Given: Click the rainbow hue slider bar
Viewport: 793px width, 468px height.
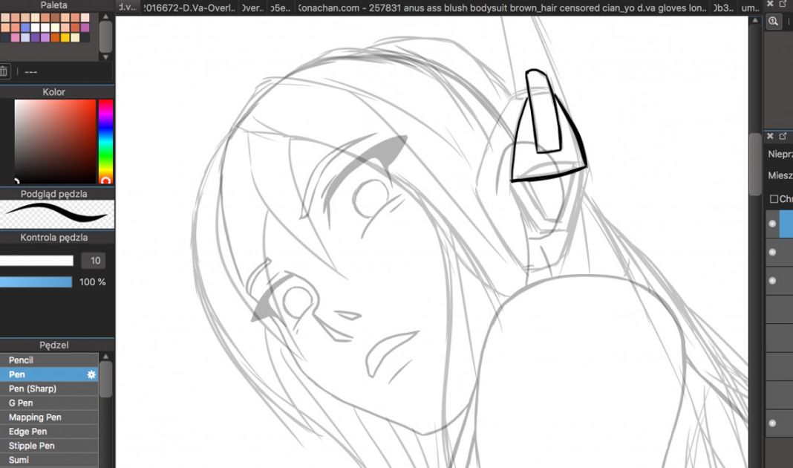Looking at the screenshot, I should click(x=105, y=141).
